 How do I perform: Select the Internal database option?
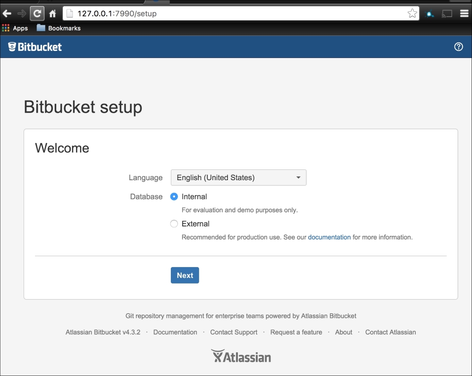(x=174, y=197)
